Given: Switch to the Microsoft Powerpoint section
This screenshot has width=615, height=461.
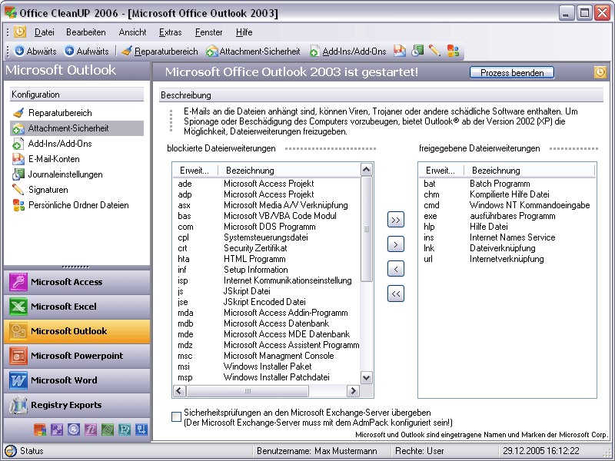Looking at the screenshot, I should [77, 356].
